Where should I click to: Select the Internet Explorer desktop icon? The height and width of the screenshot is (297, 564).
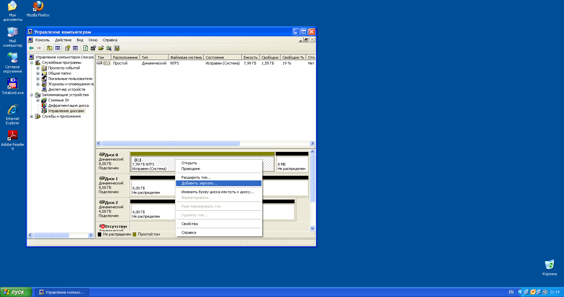click(x=12, y=115)
